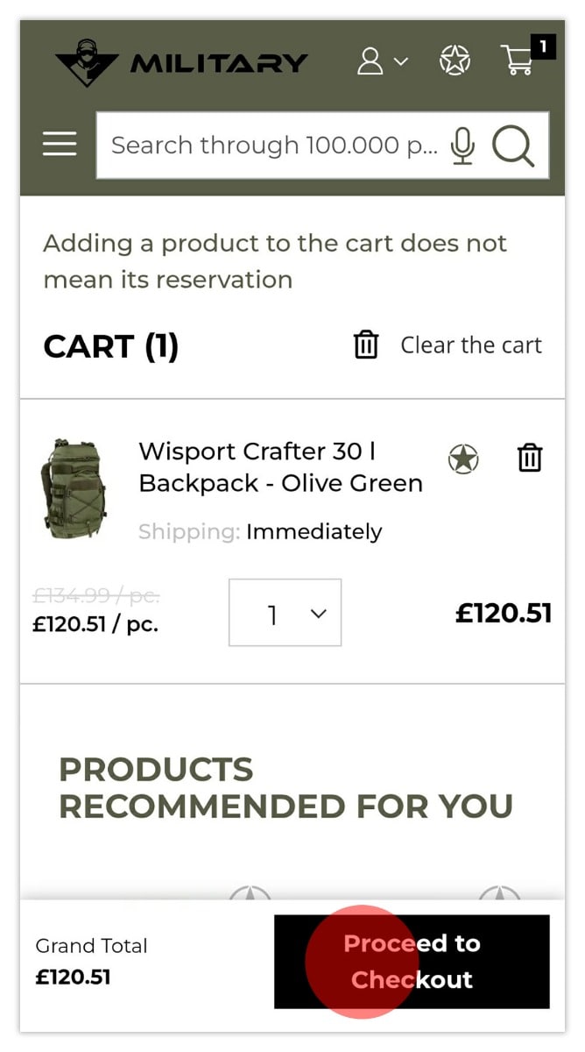
Task: Open the quantity dropdown showing 1
Action: point(285,613)
